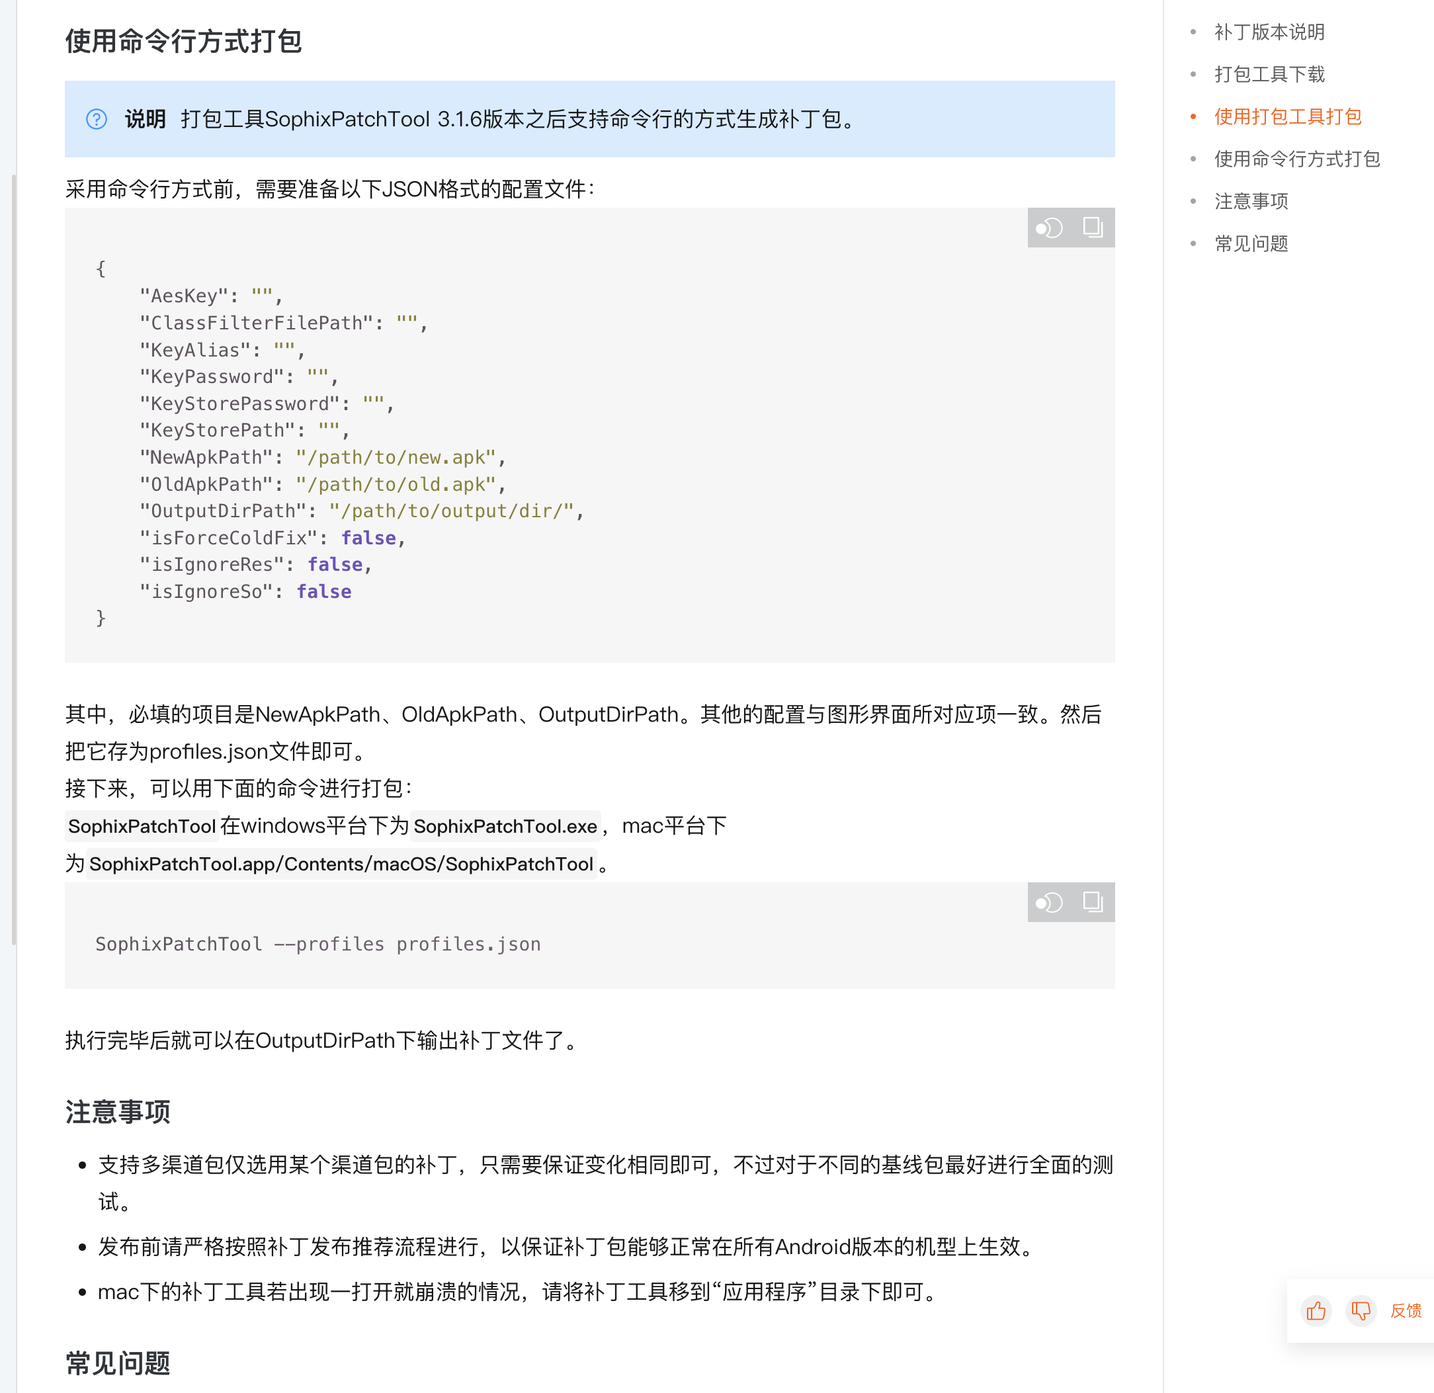
Task: Click inline code SophixPatchTool.app/Contents/macOS/SophixPatchTool
Action: [x=341, y=865]
